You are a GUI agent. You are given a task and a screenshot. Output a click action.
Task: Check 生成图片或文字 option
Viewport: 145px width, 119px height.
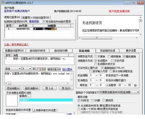click(96, 64)
